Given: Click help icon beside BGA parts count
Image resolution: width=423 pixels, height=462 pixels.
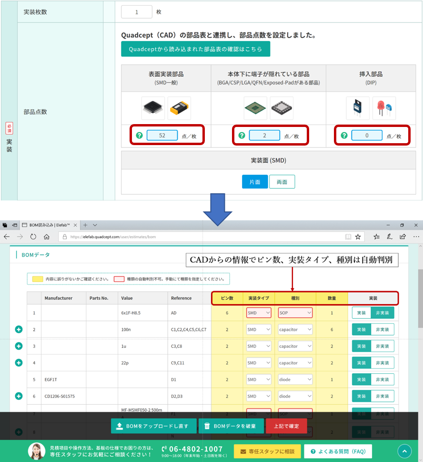Looking at the screenshot, I should [242, 136].
